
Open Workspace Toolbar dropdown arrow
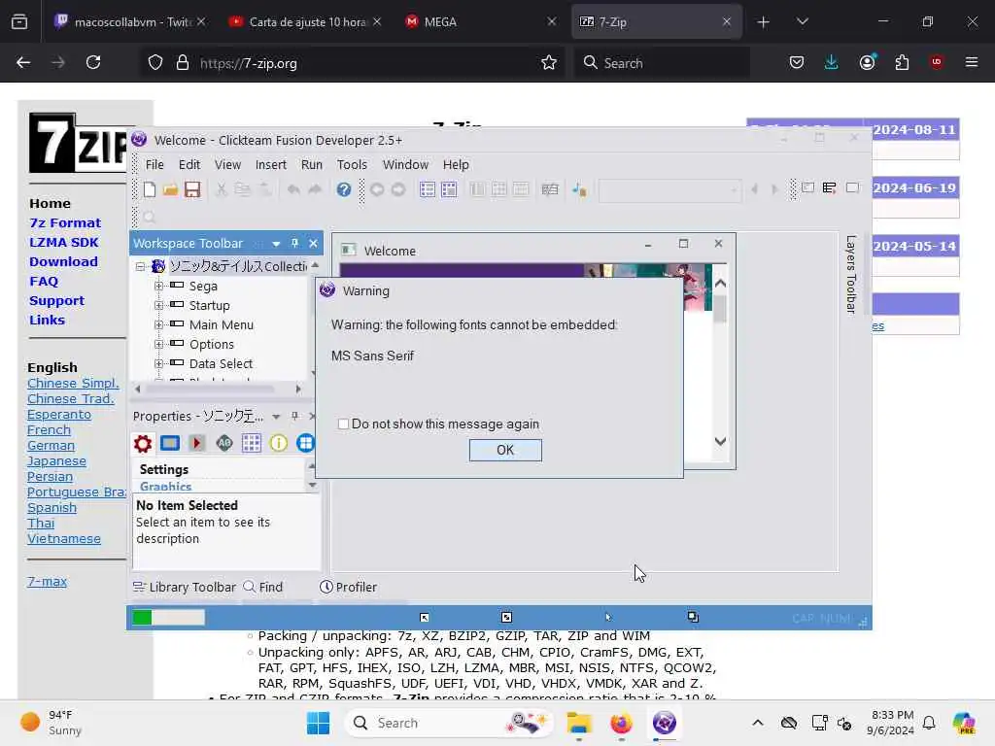pos(276,244)
